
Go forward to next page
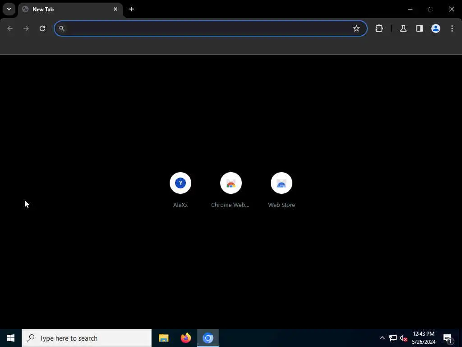click(26, 28)
